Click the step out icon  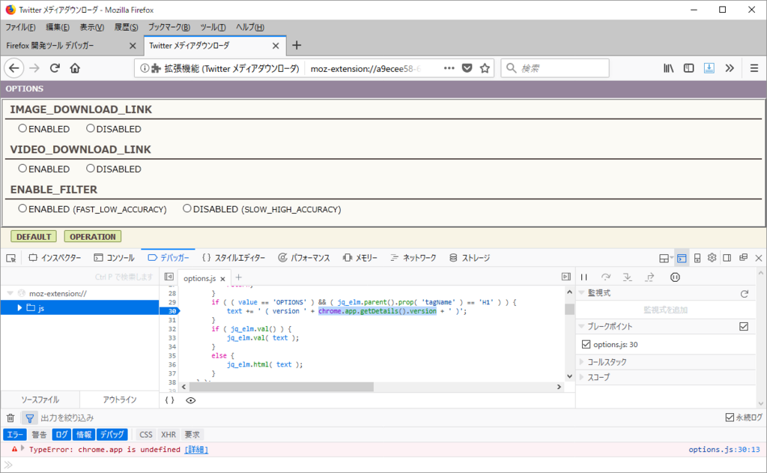coord(649,277)
